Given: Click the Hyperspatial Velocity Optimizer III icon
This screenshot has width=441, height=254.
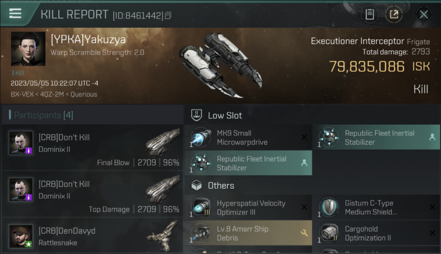Looking at the screenshot, I should (201, 208).
